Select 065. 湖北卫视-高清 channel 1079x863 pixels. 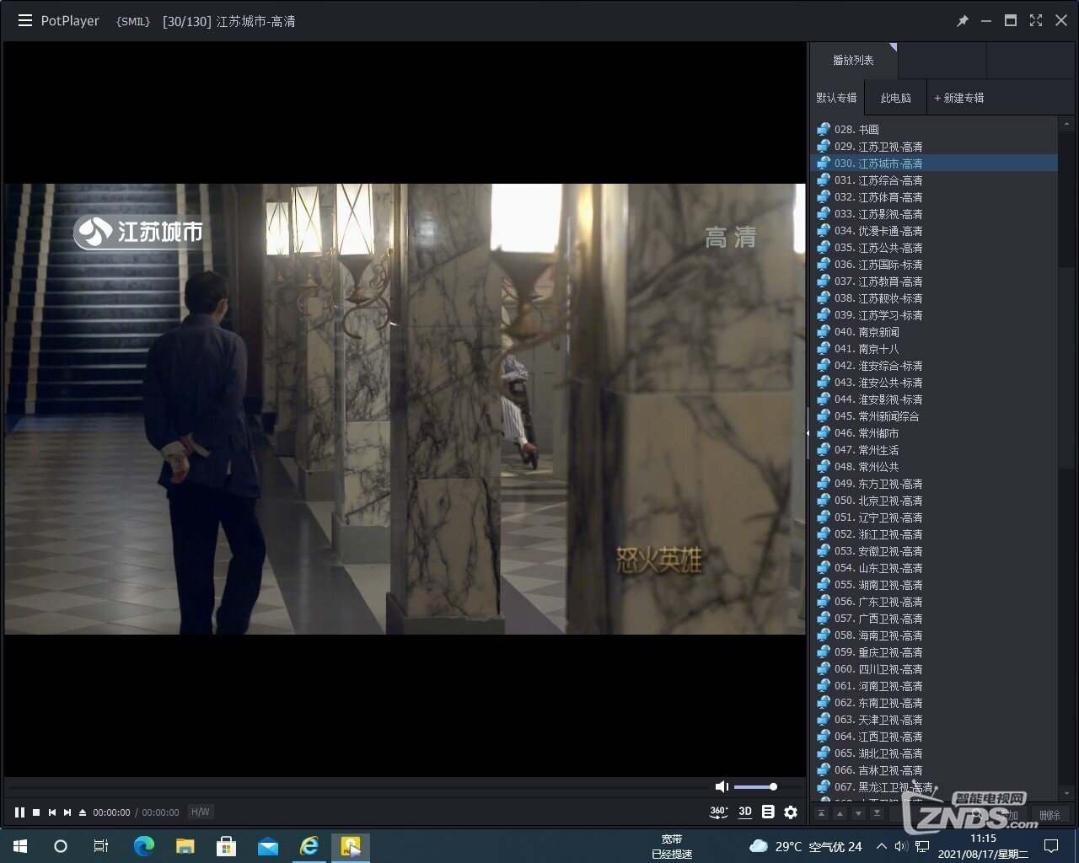(934, 753)
